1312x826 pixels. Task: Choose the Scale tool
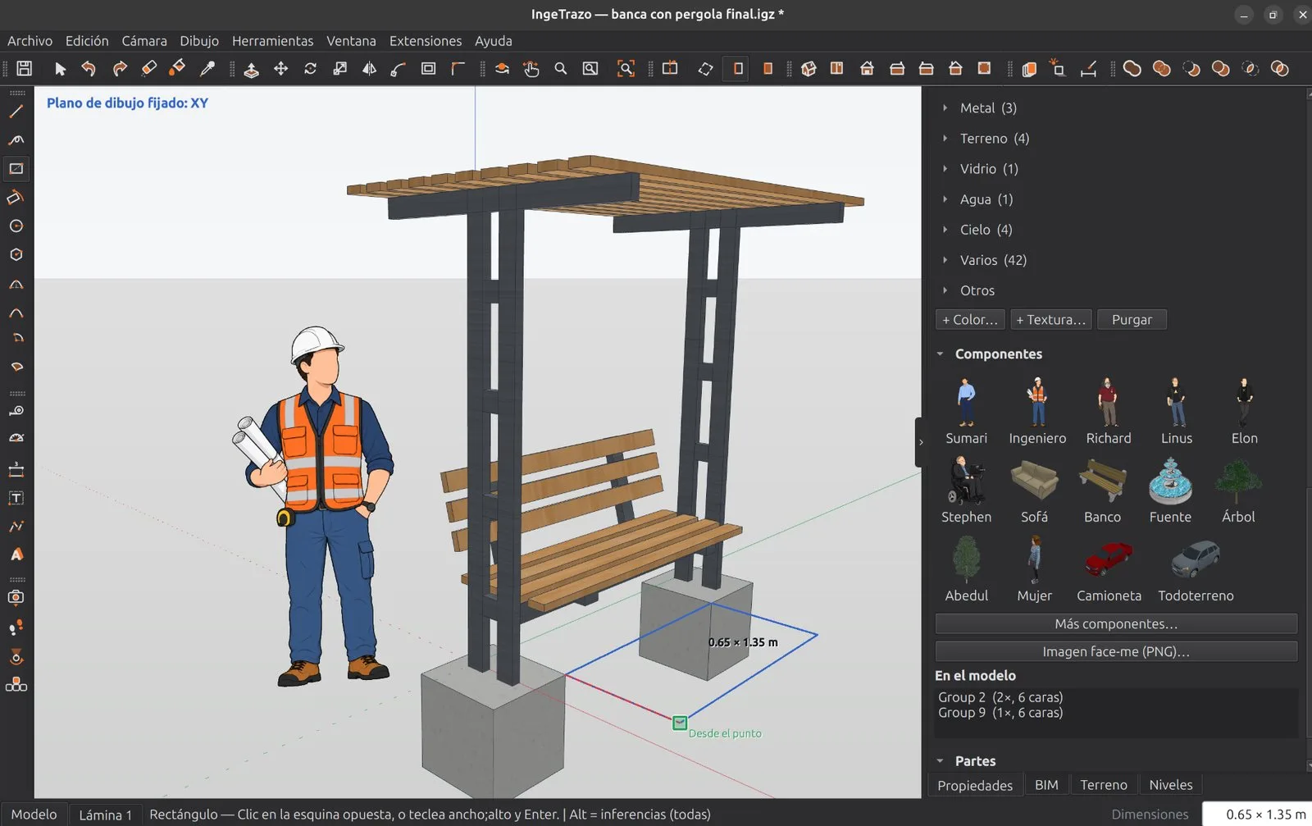click(x=339, y=69)
